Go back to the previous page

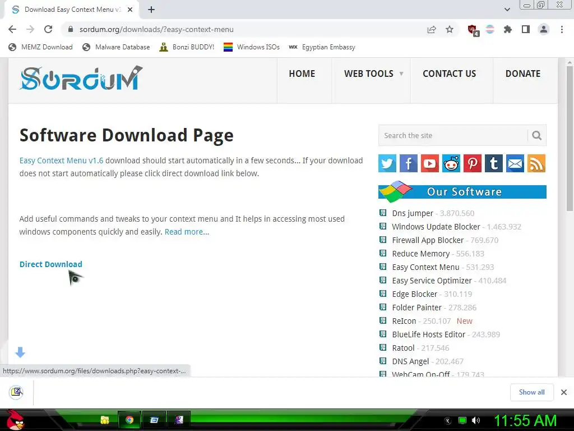[12, 29]
